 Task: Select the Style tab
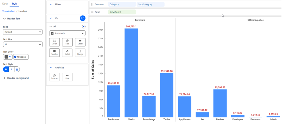(x=14, y=4)
